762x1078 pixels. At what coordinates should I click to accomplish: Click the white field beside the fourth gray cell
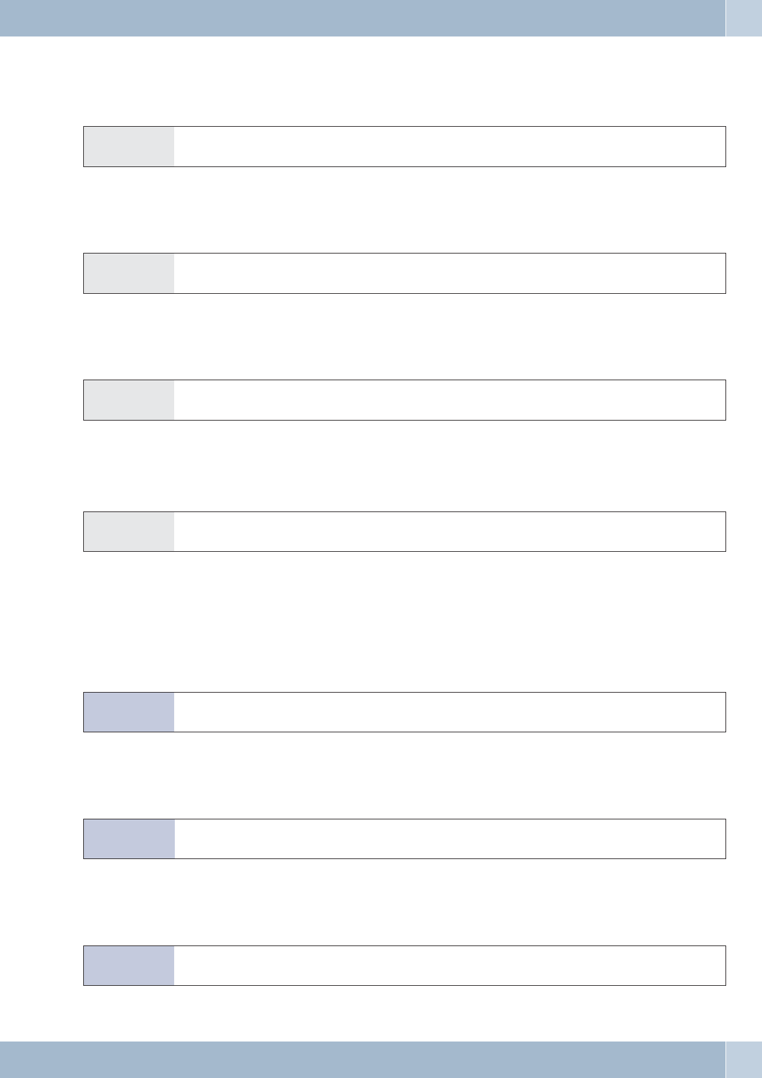tap(450, 531)
